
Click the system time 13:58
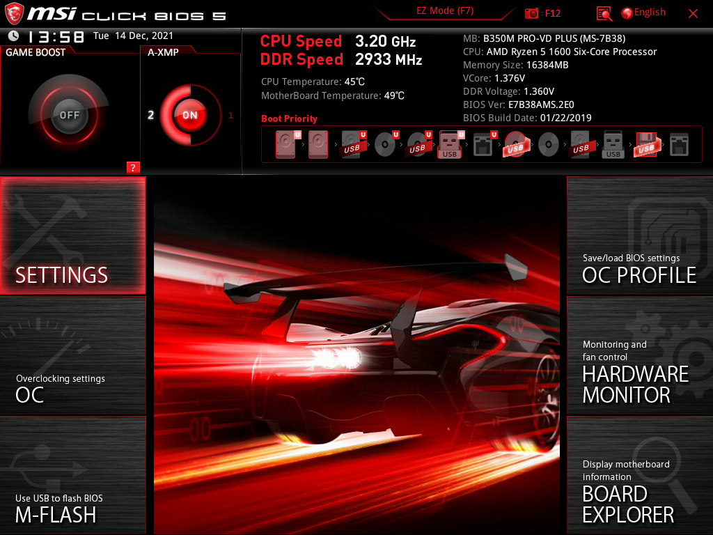click(x=56, y=36)
